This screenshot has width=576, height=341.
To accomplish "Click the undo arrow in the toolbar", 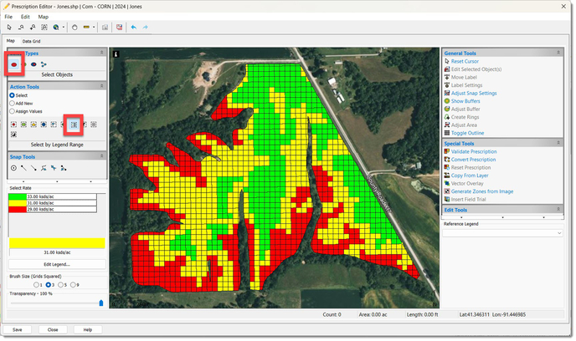I will pyautogui.click(x=134, y=28).
